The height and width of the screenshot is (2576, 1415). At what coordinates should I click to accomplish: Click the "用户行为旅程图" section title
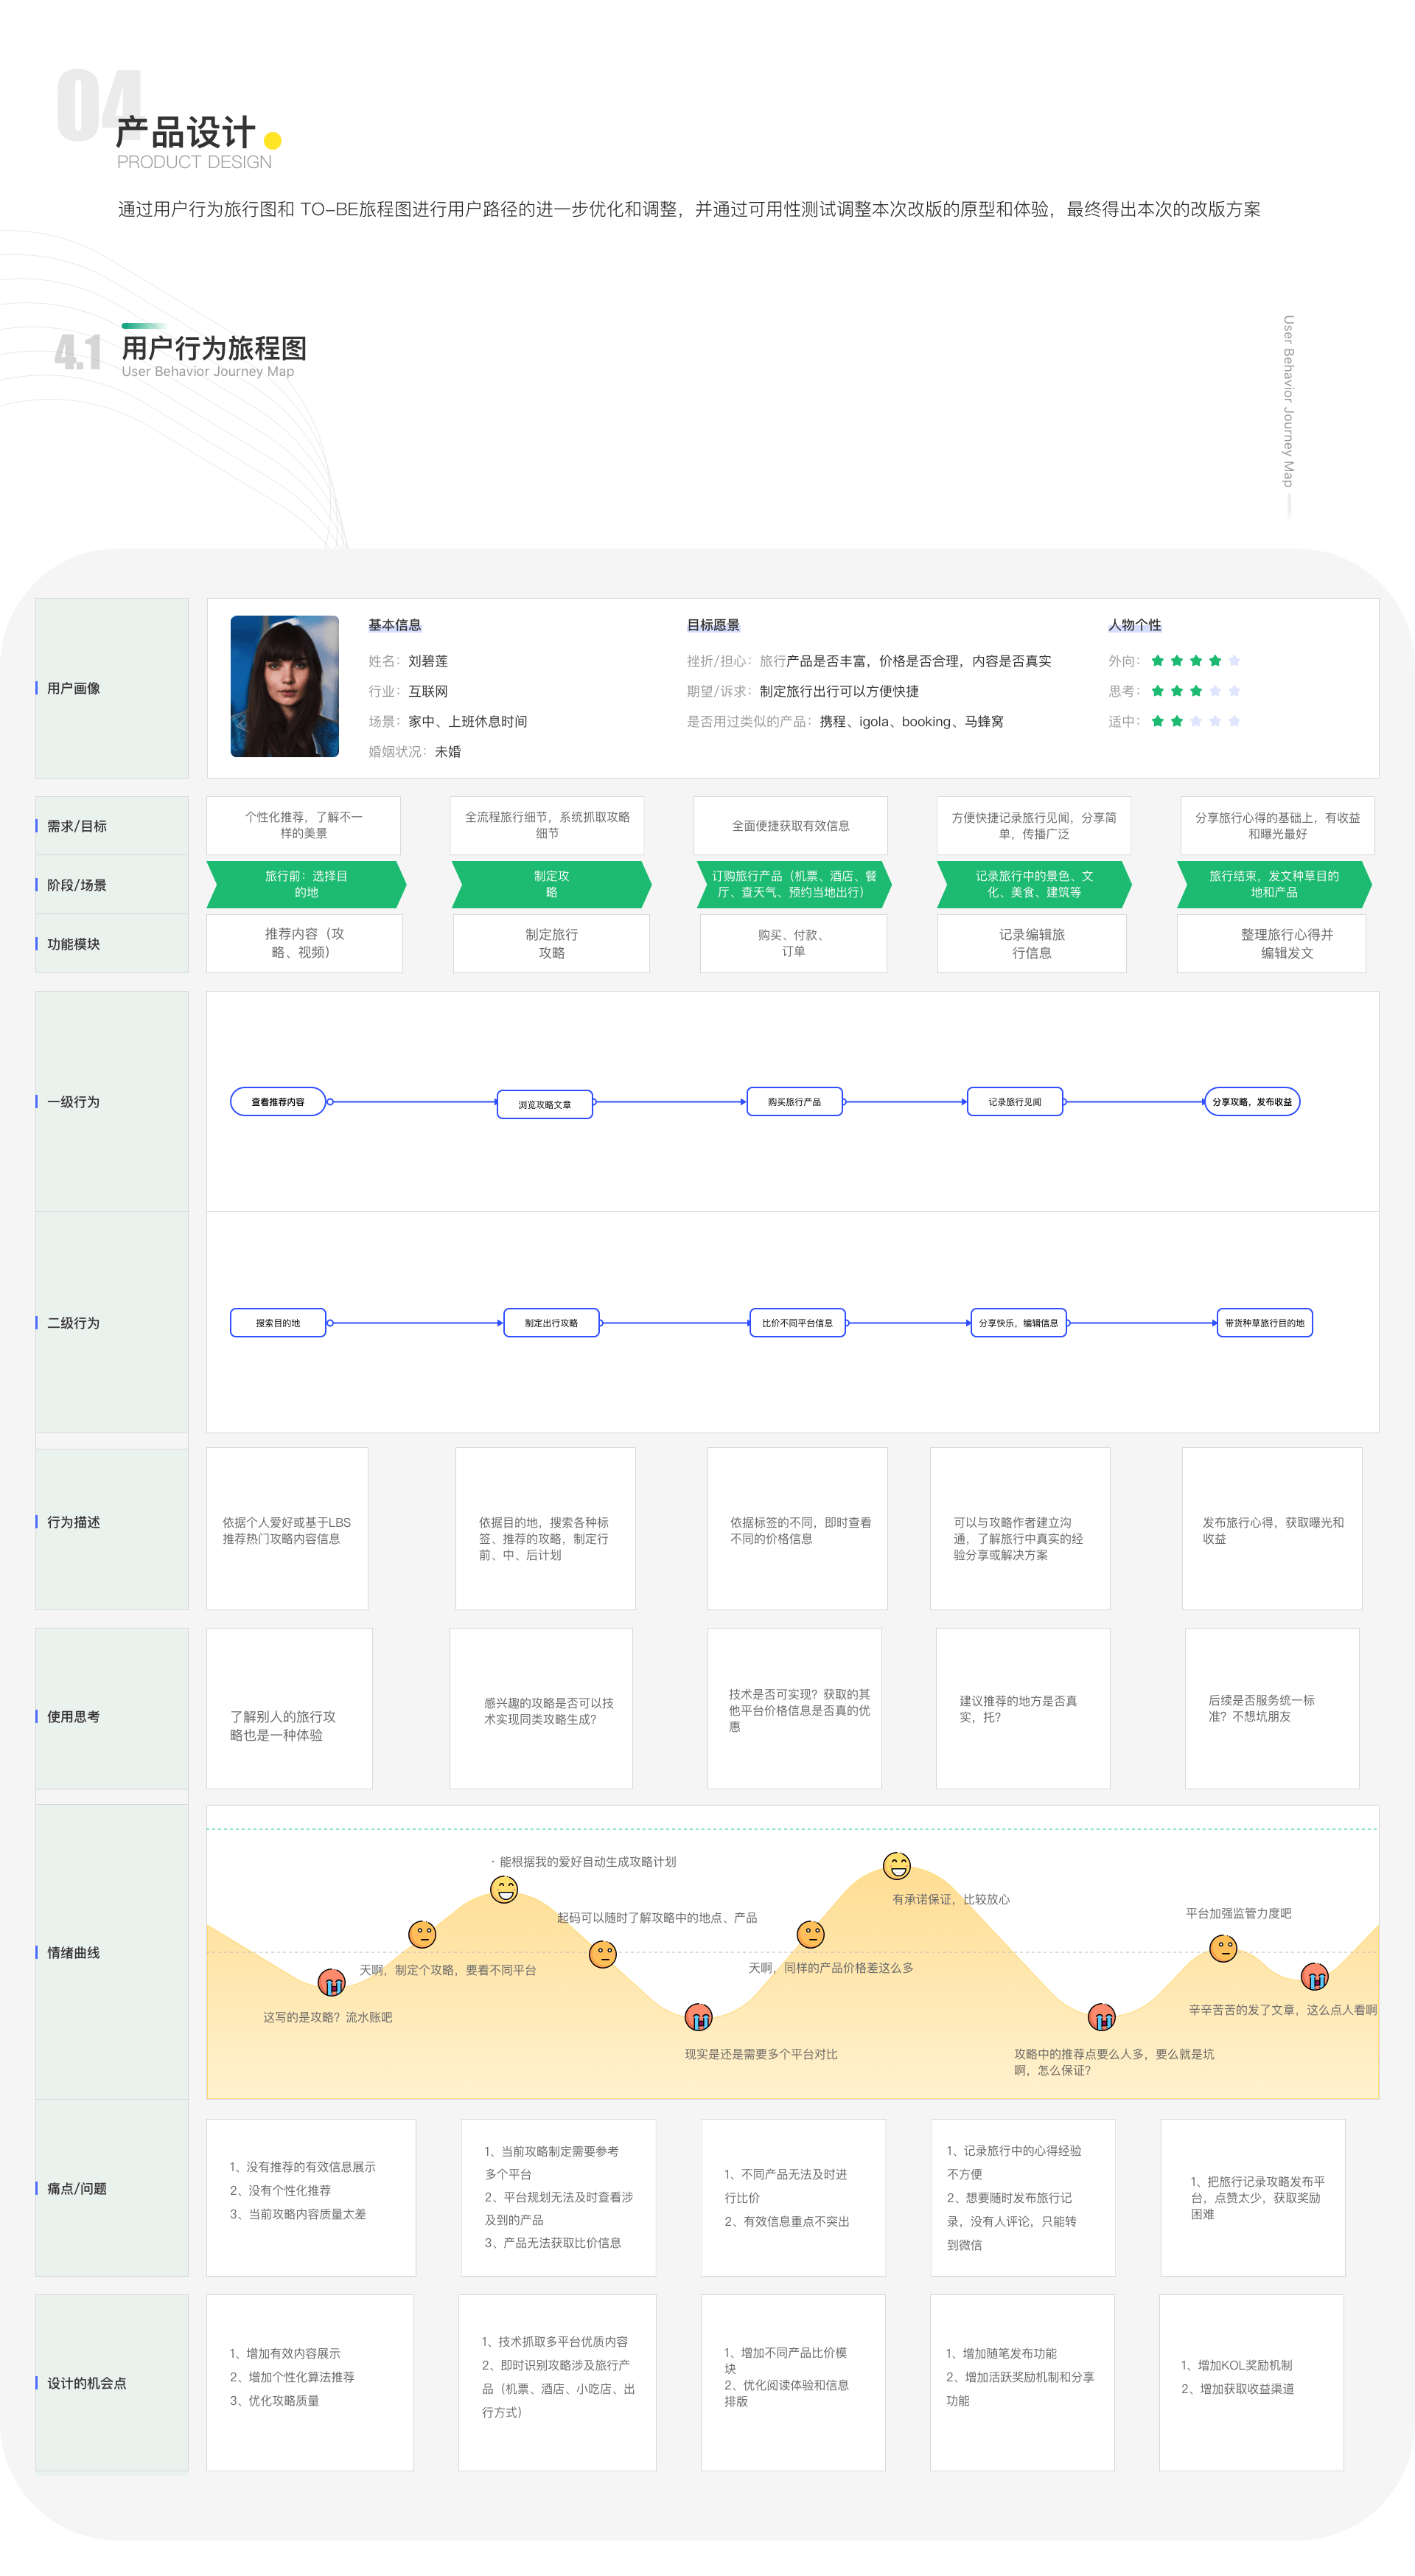214,348
